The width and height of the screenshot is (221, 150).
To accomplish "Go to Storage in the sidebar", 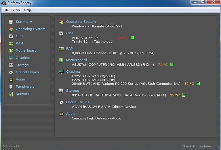I will point(22,65).
